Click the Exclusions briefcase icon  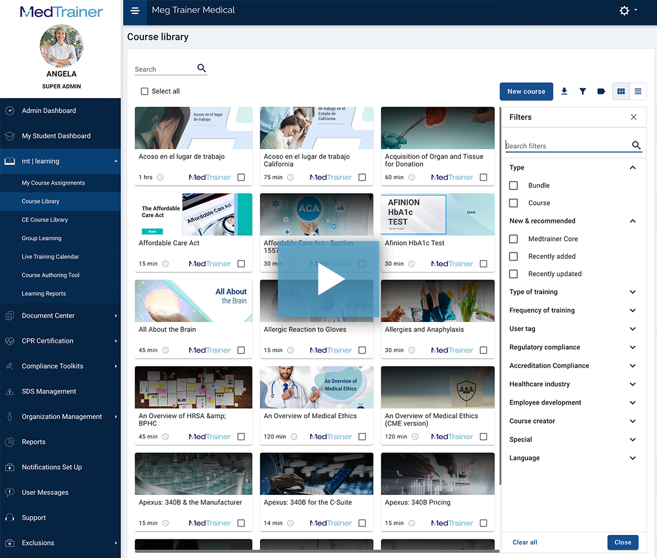(x=10, y=543)
